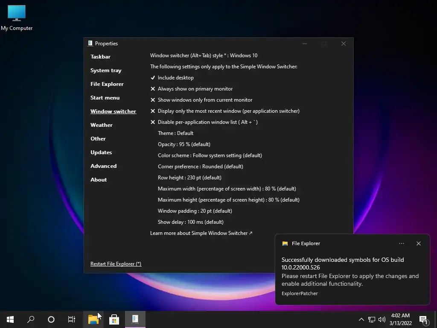The width and height of the screenshot is (437, 328).
Task: Open My Computer desktop icon
Action: pos(17,18)
